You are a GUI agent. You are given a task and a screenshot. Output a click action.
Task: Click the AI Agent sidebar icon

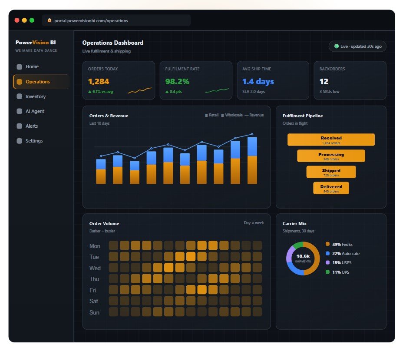tap(19, 111)
